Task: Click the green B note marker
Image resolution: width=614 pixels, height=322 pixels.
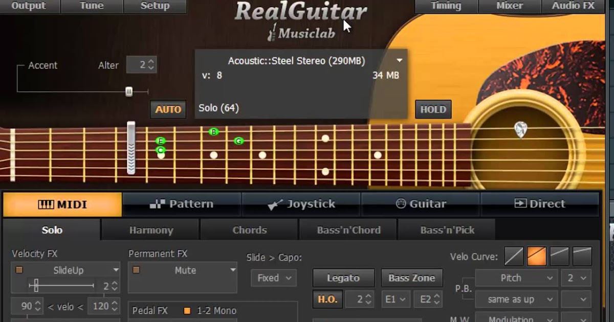Action: [x=214, y=132]
